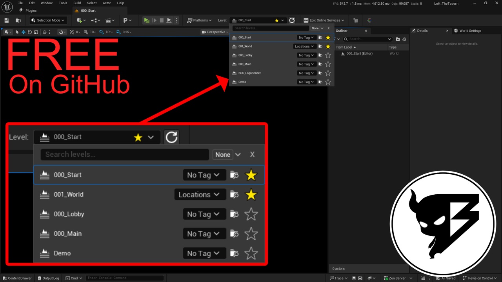
Task: Click the Stop playback square button
Action: (x=162, y=20)
